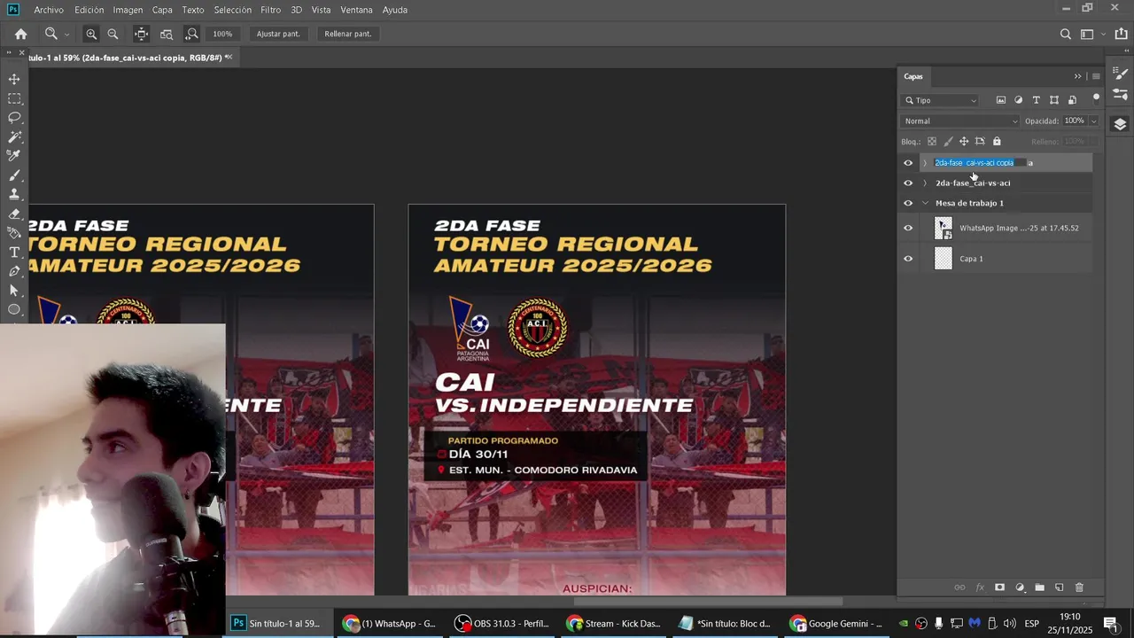The width and height of the screenshot is (1134, 638).
Task: Select the Path Selection arrow tool
Action: [x=14, y=291]
